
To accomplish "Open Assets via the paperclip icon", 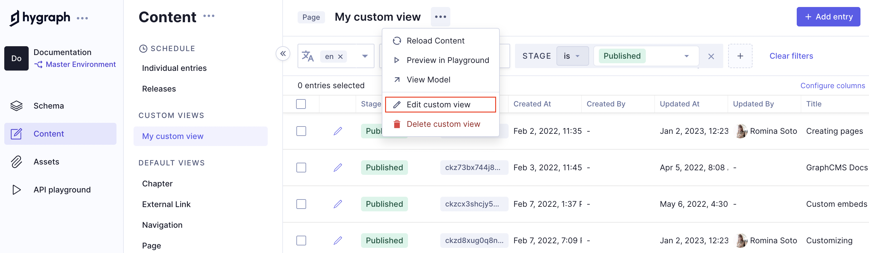I will click(16, 162).
